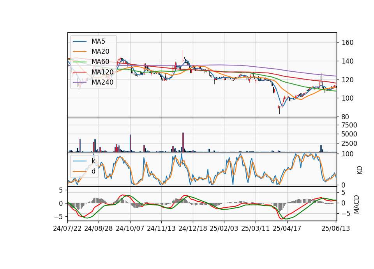The image size is (374, 269).
Task: Click the 7500 volume axis label
Action: pyautogui.click(x=349, y=125)
